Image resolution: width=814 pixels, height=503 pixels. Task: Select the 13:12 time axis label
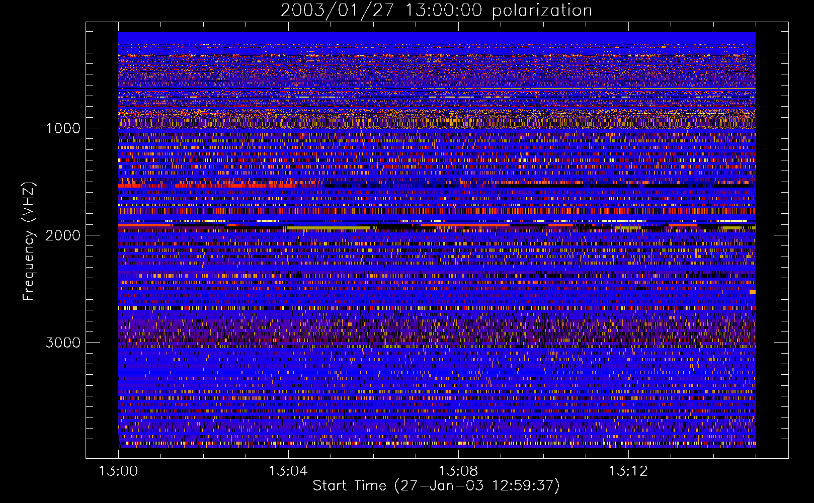tap(628, 471)
